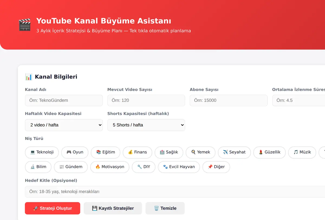Choose the DIY niche chip
The width and height of the screenshot is (325, 220).
144,167
